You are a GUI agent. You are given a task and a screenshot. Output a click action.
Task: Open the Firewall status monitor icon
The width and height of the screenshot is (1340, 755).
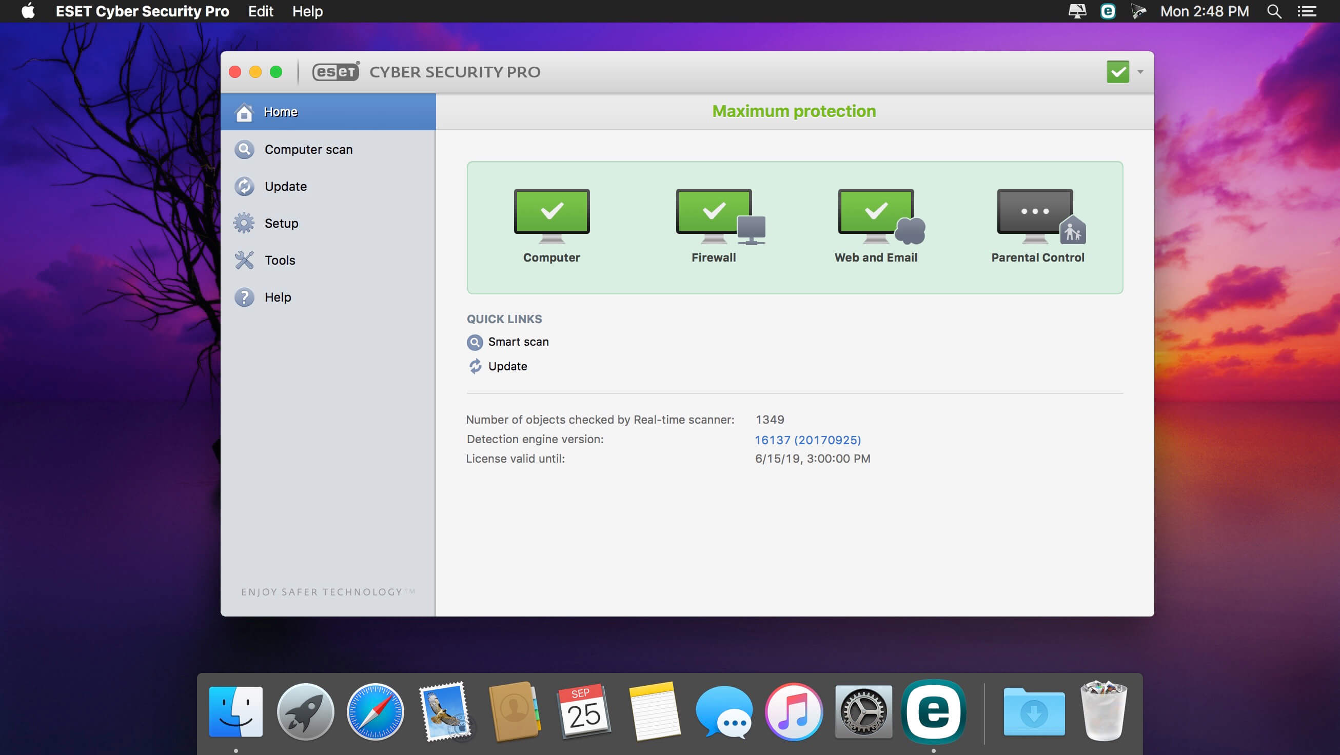[720, 216]
